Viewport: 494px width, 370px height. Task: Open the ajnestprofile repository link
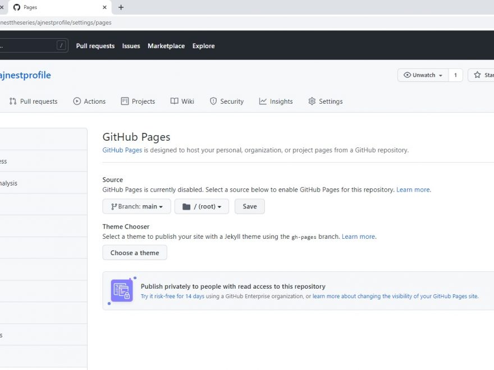click(25, 75)
